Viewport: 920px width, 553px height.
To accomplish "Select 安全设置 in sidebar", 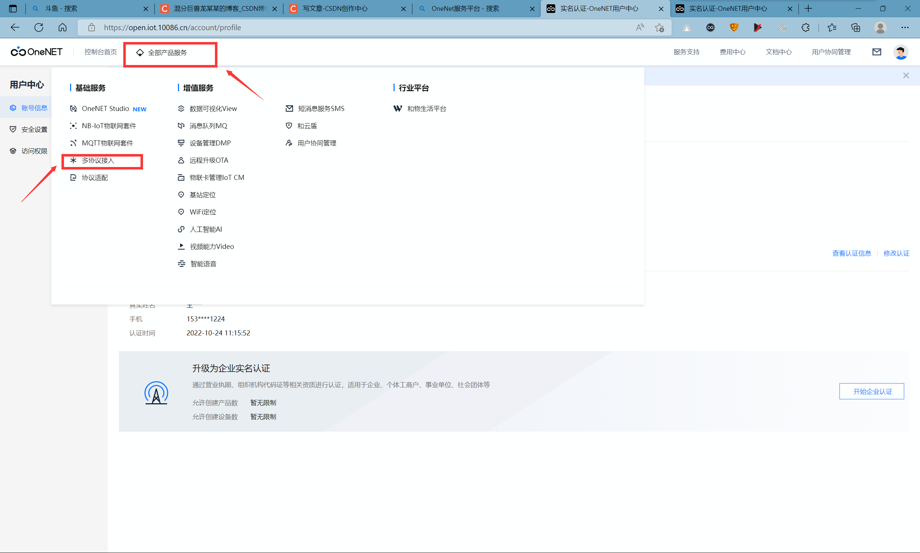I will (x=34, y=130).
